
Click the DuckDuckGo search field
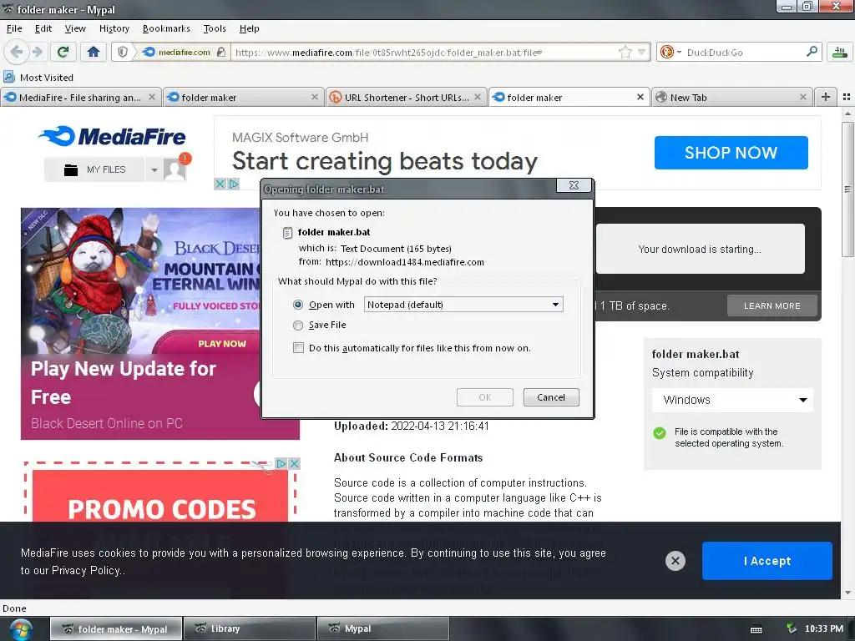click(744, 53)
